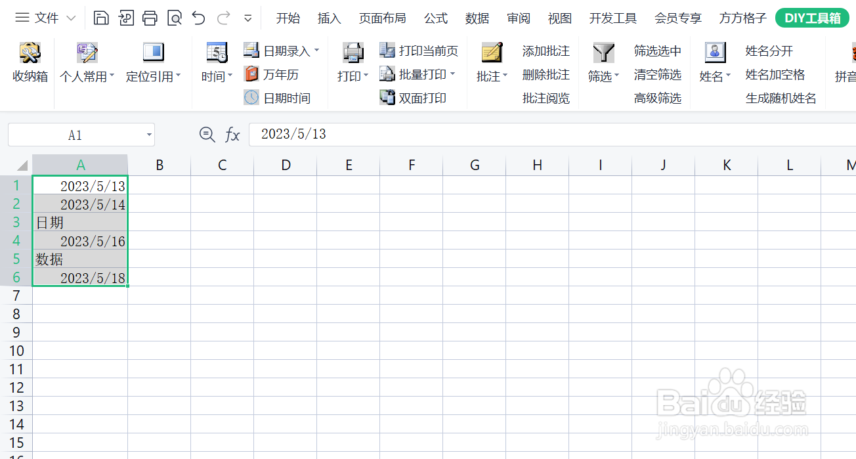Switch to the 页面布局 tab
This screenshot has width=856, height=459.
tap(382, 18)
